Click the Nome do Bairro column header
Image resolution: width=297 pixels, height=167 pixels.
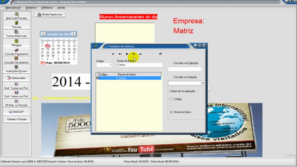pyautogui.click(x=140, y=74)
